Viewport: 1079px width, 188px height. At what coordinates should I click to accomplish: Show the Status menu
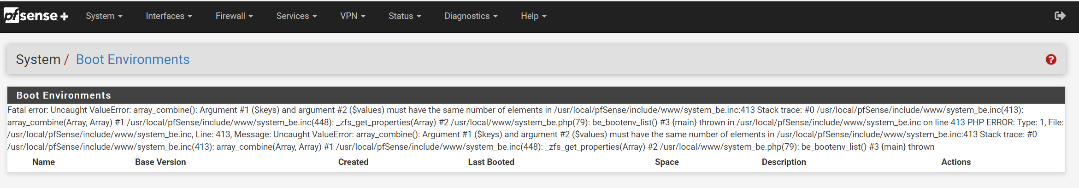405,16
